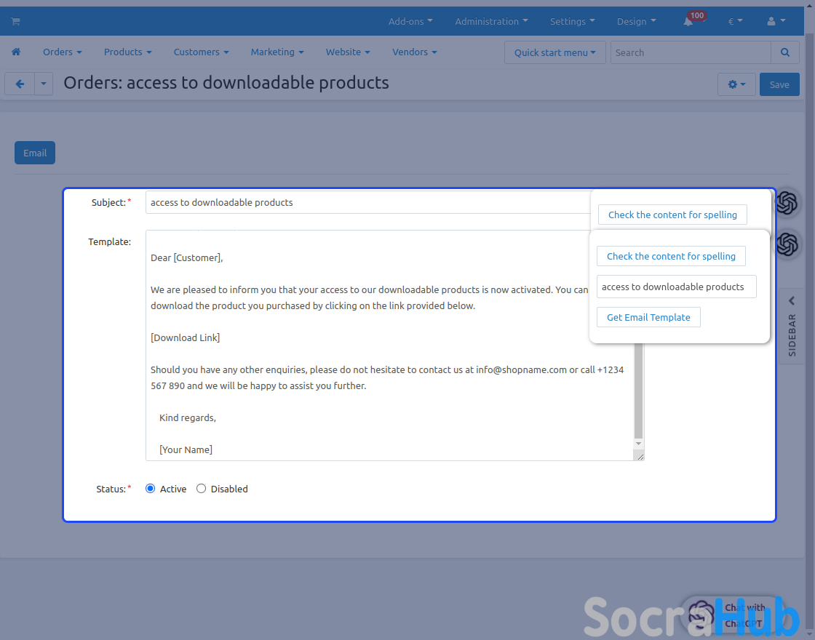Focus the top Search input field
The image size is (815, 640).
click(691, 52)
